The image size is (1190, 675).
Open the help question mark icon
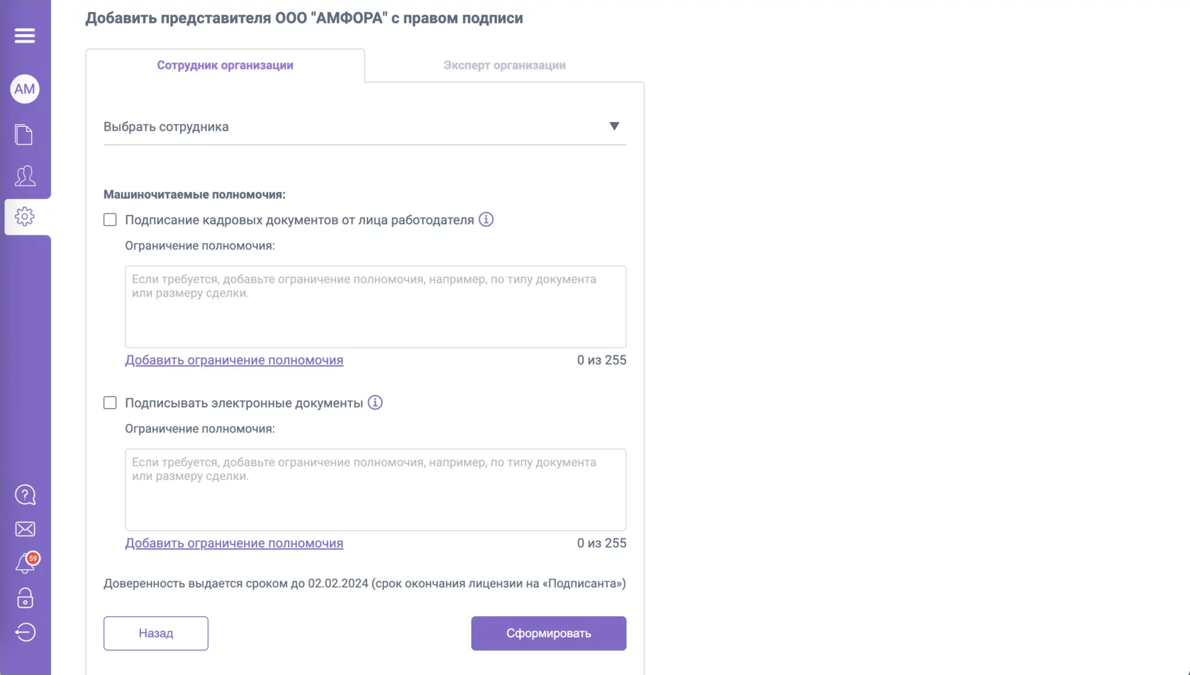[25, 495]
